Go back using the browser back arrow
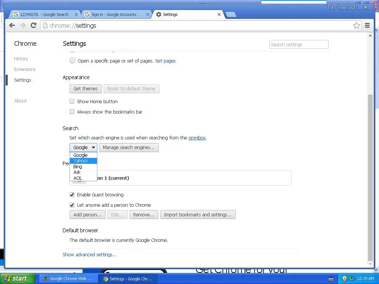This screenshot has height=284, width=379. (x=12, y=26)
